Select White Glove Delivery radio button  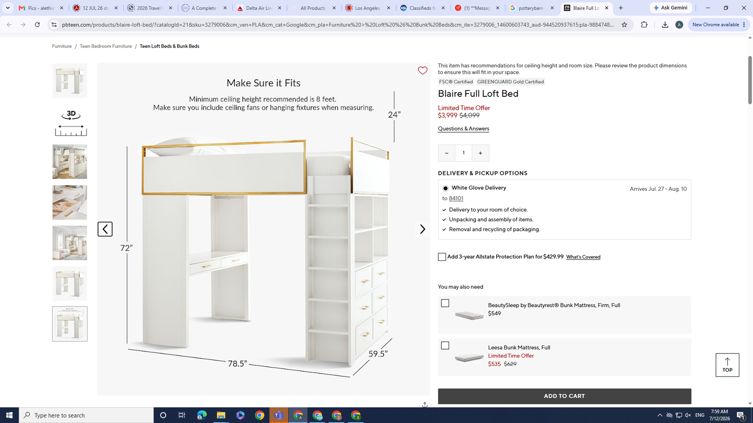coord(445,188)
